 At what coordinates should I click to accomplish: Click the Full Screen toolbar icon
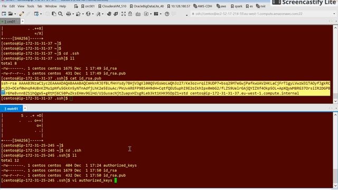click(123, 14)
